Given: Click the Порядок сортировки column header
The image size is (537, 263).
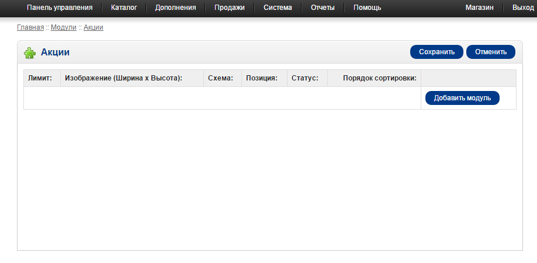Looking at the screenshot, I should coord(380,78).
